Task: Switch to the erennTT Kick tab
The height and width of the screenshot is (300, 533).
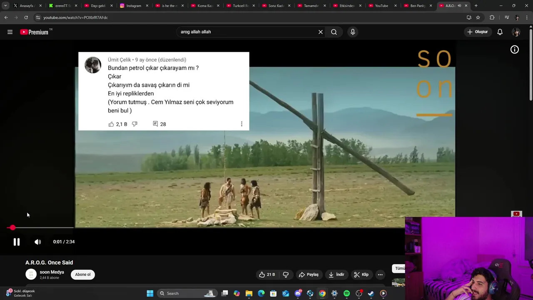Action: tap(62, 6)
